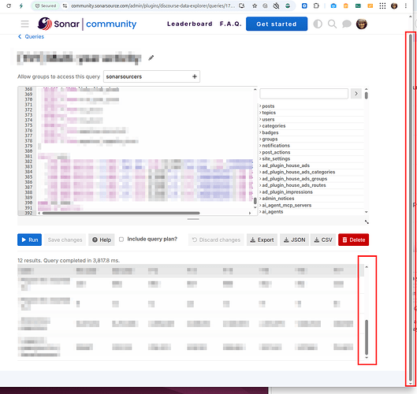Focus the schema search input field

pos(303,94)
